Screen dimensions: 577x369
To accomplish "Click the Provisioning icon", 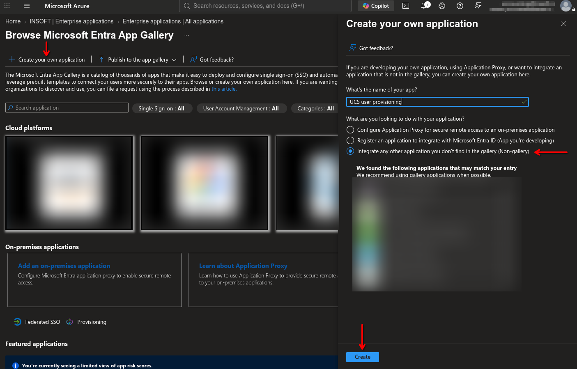I will [x=69, y=322].
